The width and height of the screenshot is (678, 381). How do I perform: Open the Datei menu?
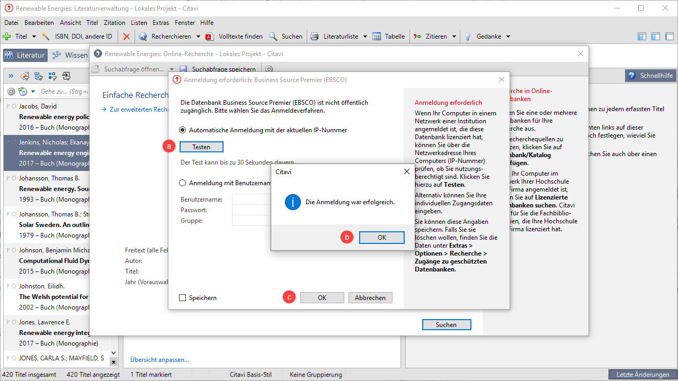(11, 23)
